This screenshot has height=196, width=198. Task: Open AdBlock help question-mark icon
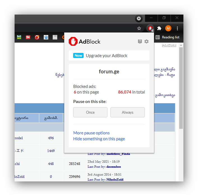pyautogui.click(x=140, y=41)
